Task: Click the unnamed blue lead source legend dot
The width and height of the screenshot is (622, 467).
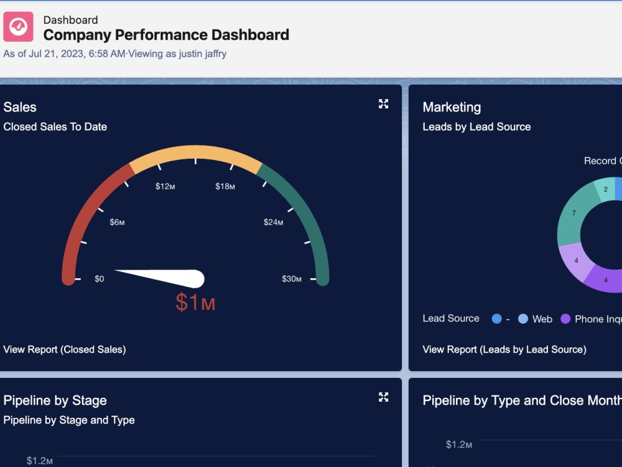Action: 498,319
